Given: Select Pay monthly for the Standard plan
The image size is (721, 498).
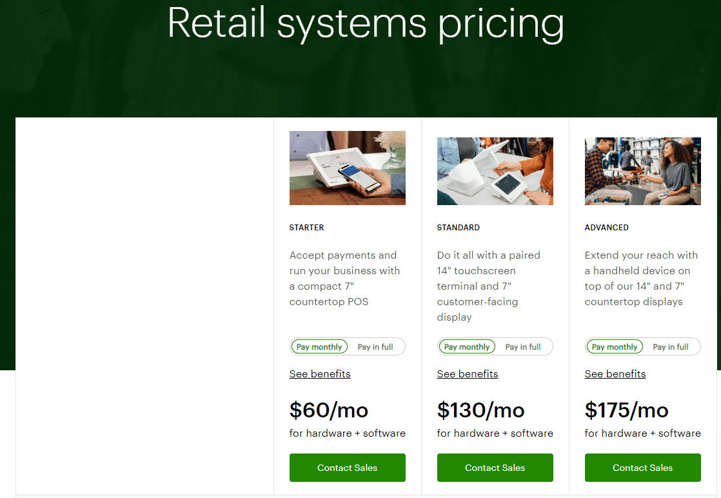Looking at the screenshot, I should [x=466, y=346].
